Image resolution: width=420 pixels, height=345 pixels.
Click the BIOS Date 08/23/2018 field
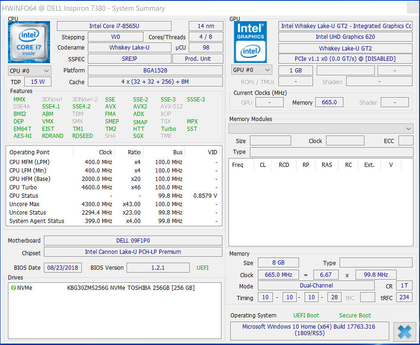63,268
